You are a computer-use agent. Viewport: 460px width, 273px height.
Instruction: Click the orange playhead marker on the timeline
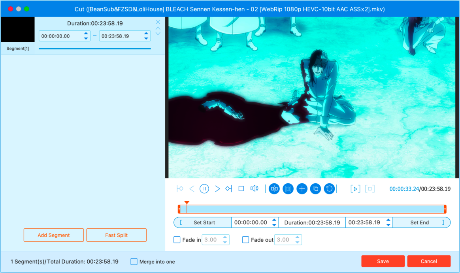tap(187, 203)
